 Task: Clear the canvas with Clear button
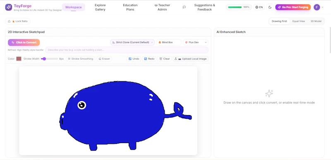164,59
